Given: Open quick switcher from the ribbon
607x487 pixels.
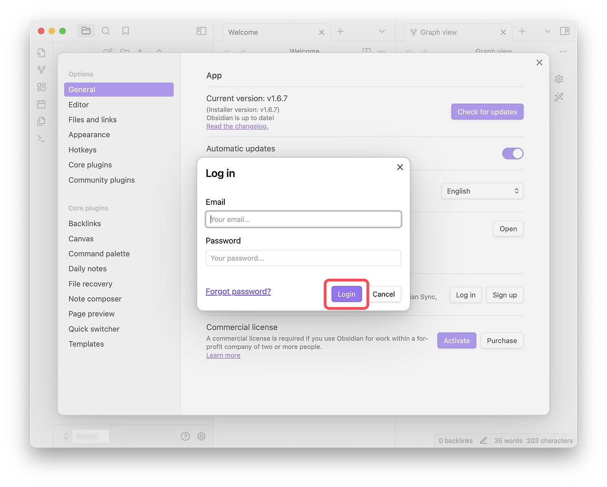Looking at the screenshot, I should [41, 53].
